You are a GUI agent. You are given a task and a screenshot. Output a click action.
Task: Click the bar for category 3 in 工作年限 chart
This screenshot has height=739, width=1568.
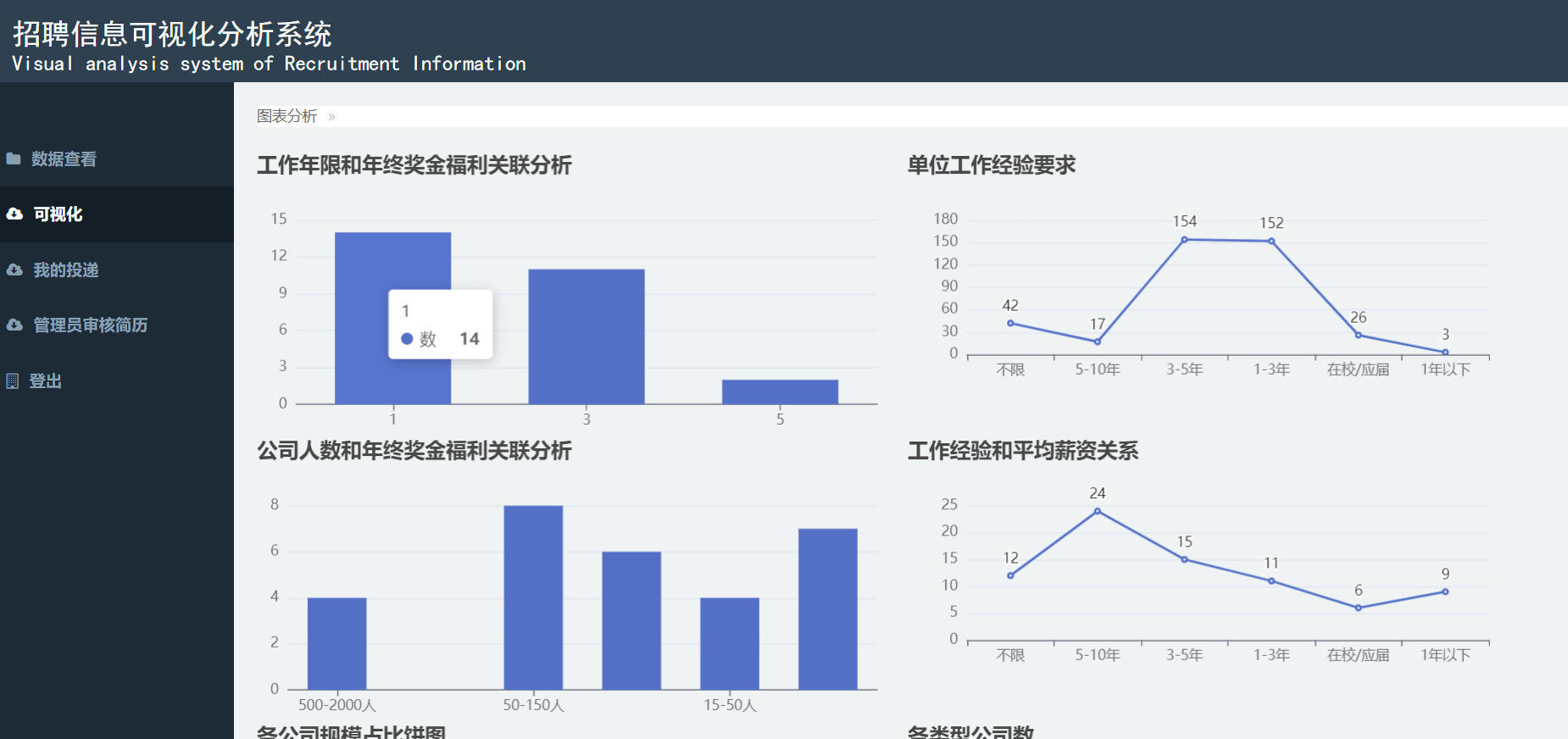[x=587, y=336]
